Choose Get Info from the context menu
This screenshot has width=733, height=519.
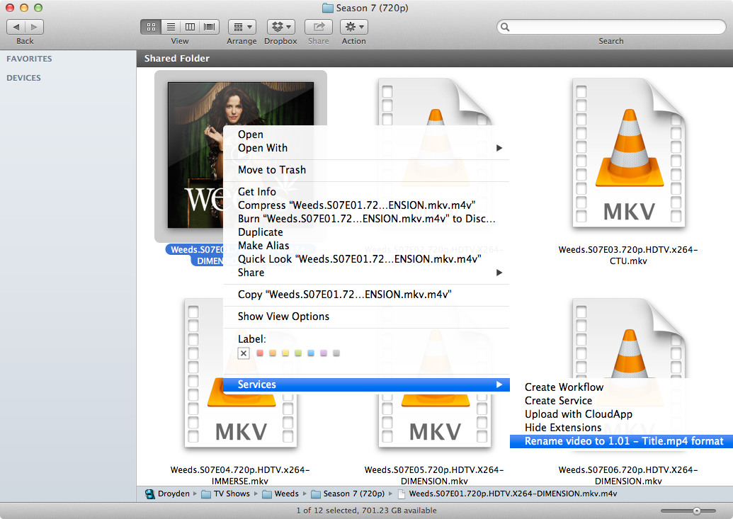pyautogui.click(x=367, y=192)
